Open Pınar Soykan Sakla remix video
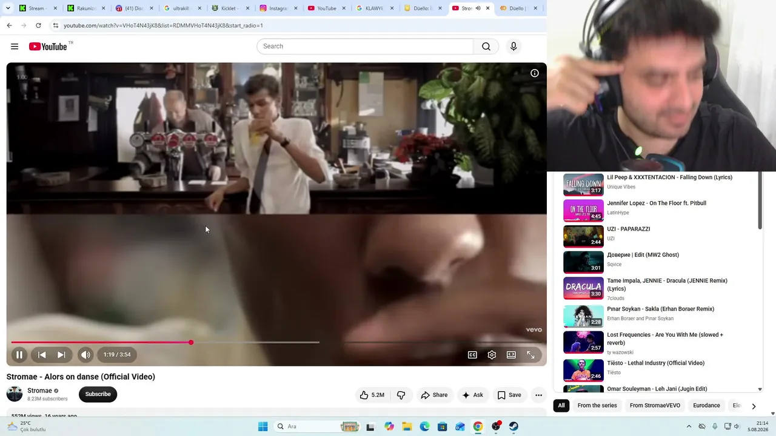 [x=661, y=309]
